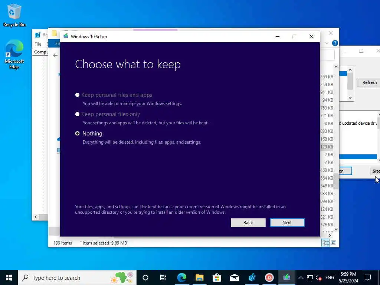Click the '199 items' status text
Screen dimensions: 380x285
[x=63, y=243]
